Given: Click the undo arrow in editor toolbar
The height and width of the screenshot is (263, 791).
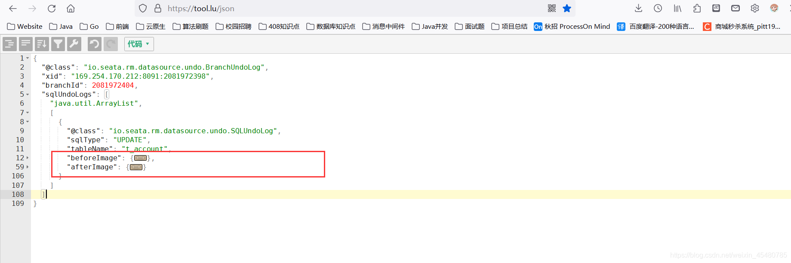Looking at the screenshot, I should pos(95,44).
